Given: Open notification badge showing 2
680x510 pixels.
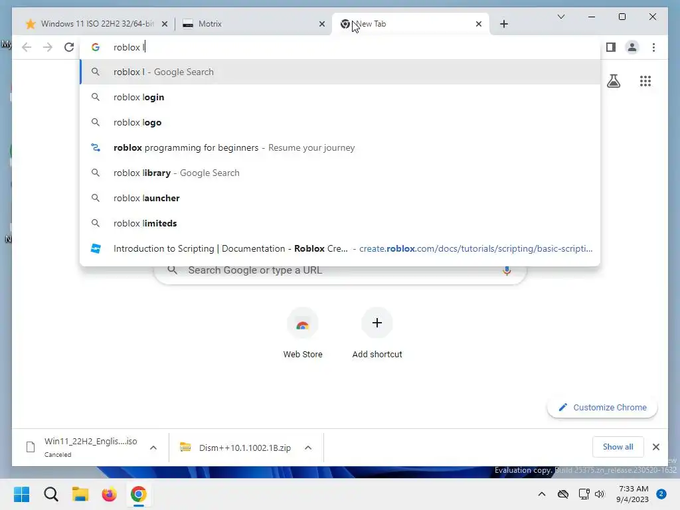Looking at the screenshot, I should pos(661,494).
